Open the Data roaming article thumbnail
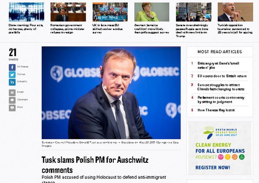Image resolution: width=259 pixels, height=183 pixels. (27, 12)
